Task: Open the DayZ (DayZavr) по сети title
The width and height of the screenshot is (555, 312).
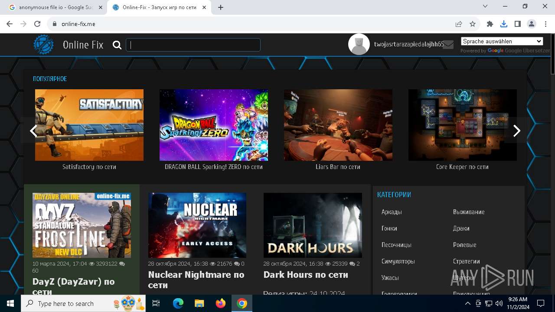Action: 74,286
